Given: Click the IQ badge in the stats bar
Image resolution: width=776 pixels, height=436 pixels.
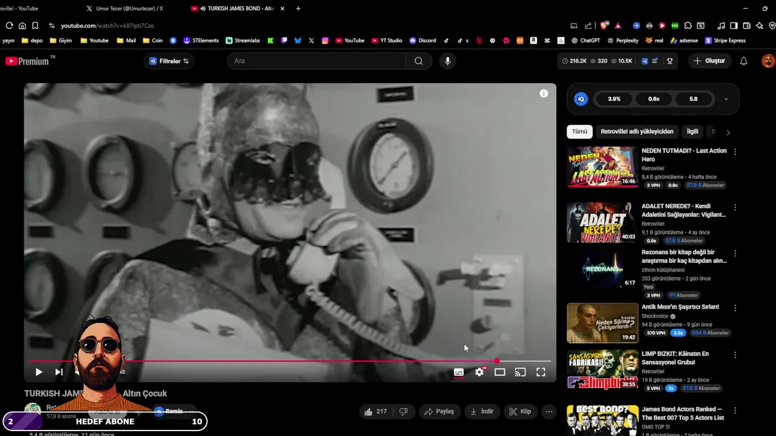Looking at the screenshot, I should coord(644,61).
